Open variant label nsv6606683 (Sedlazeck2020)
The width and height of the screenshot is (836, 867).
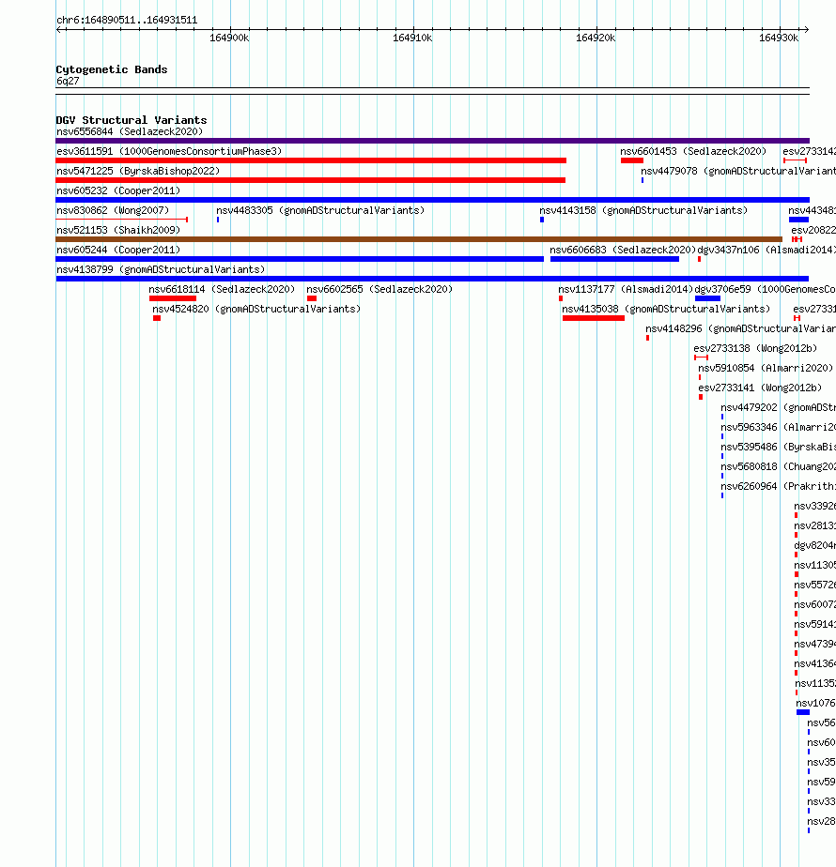click(623, 250)
